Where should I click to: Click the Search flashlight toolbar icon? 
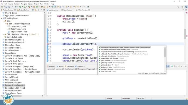48,7
